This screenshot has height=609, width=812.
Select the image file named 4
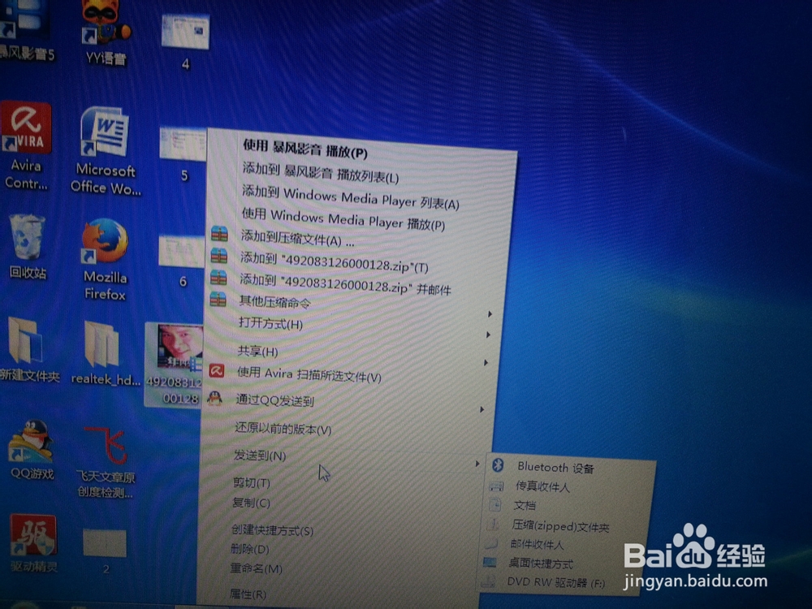[185, 42]
